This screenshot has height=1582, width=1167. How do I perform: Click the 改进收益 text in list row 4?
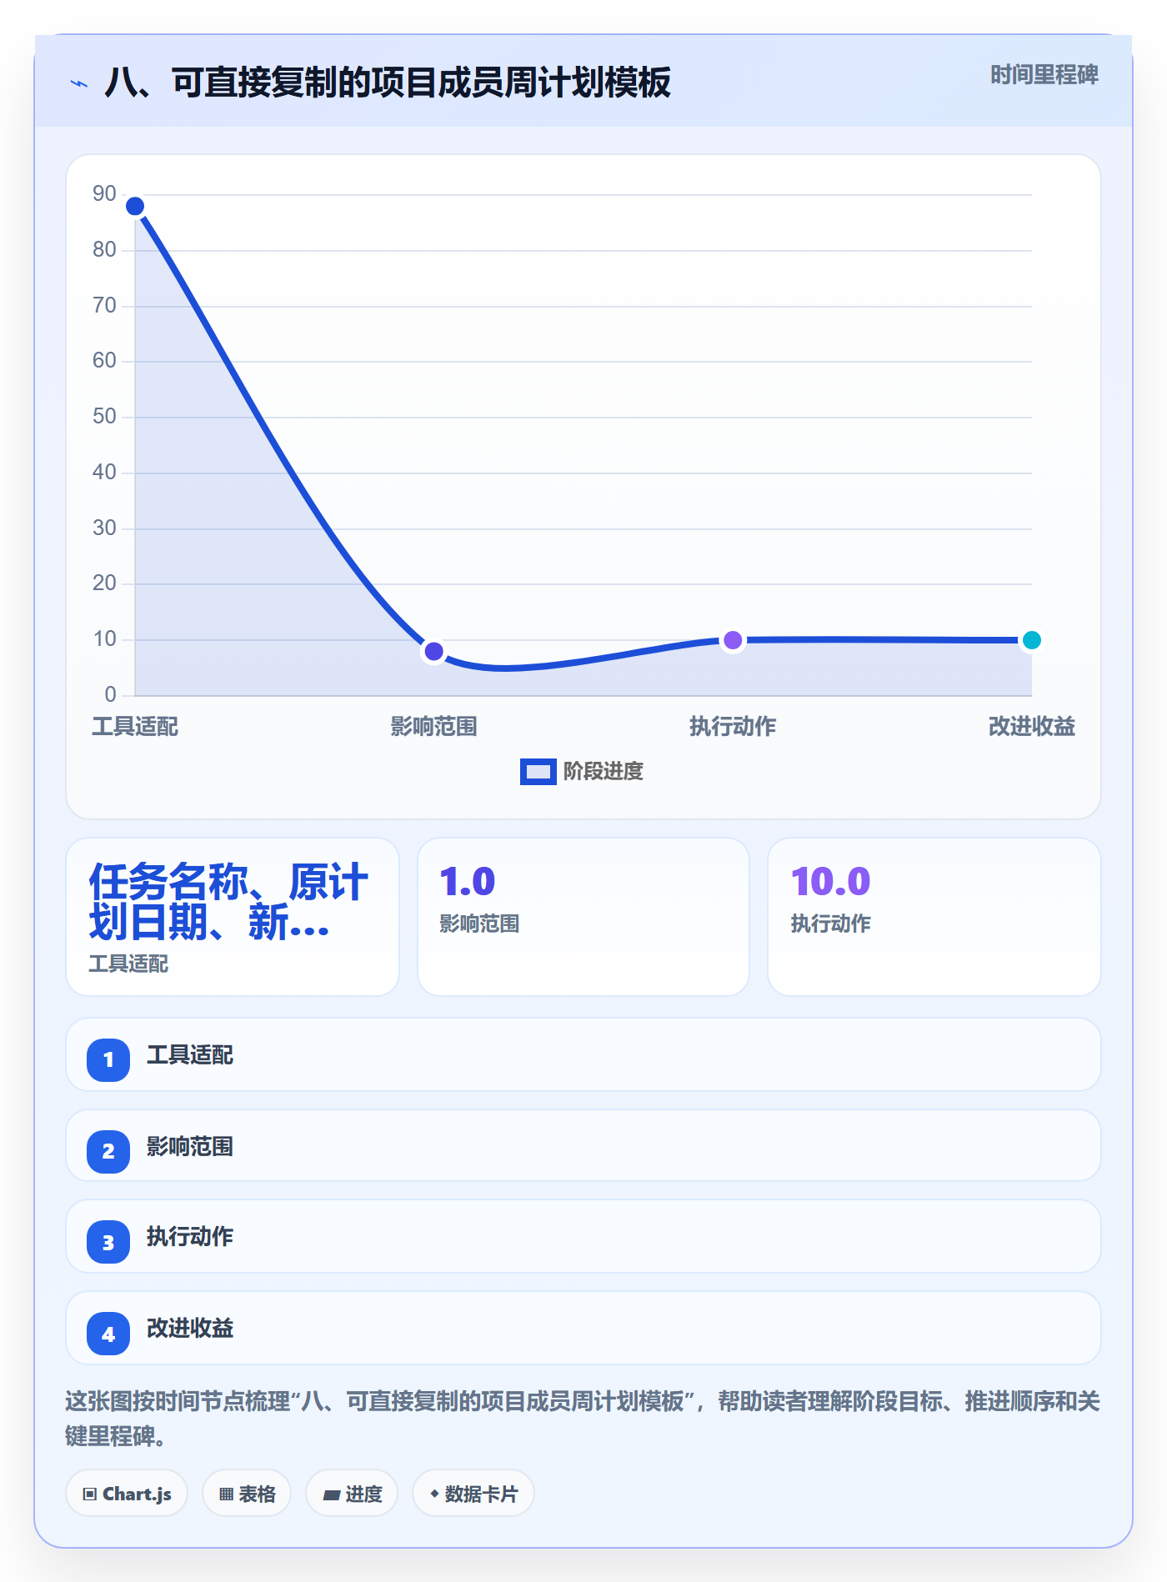coord(190,1329)
